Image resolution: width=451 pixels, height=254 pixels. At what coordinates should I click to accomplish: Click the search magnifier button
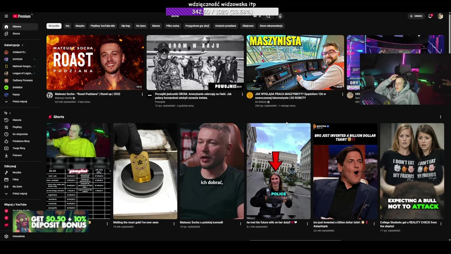(x=268, y=16)
